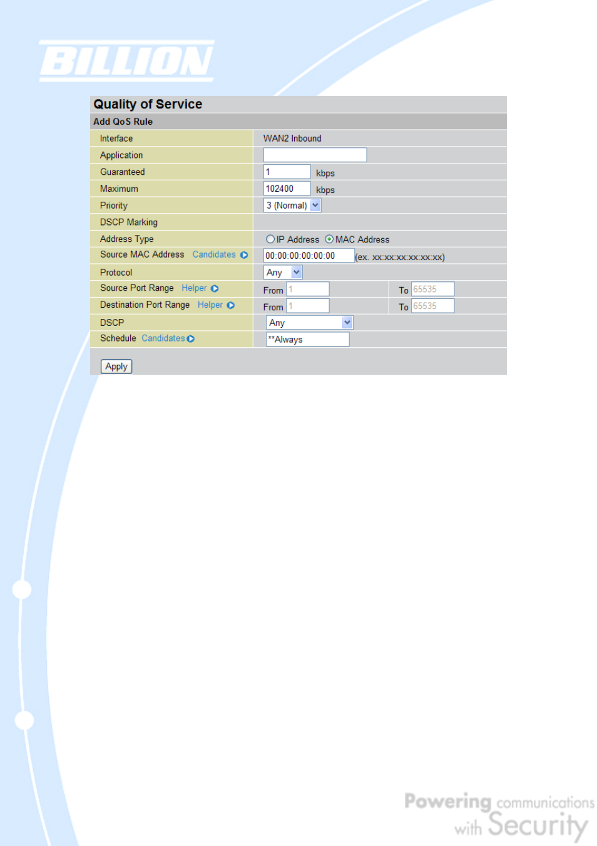Click the Destination Port Range Helper arrow icon

point(231,305)
